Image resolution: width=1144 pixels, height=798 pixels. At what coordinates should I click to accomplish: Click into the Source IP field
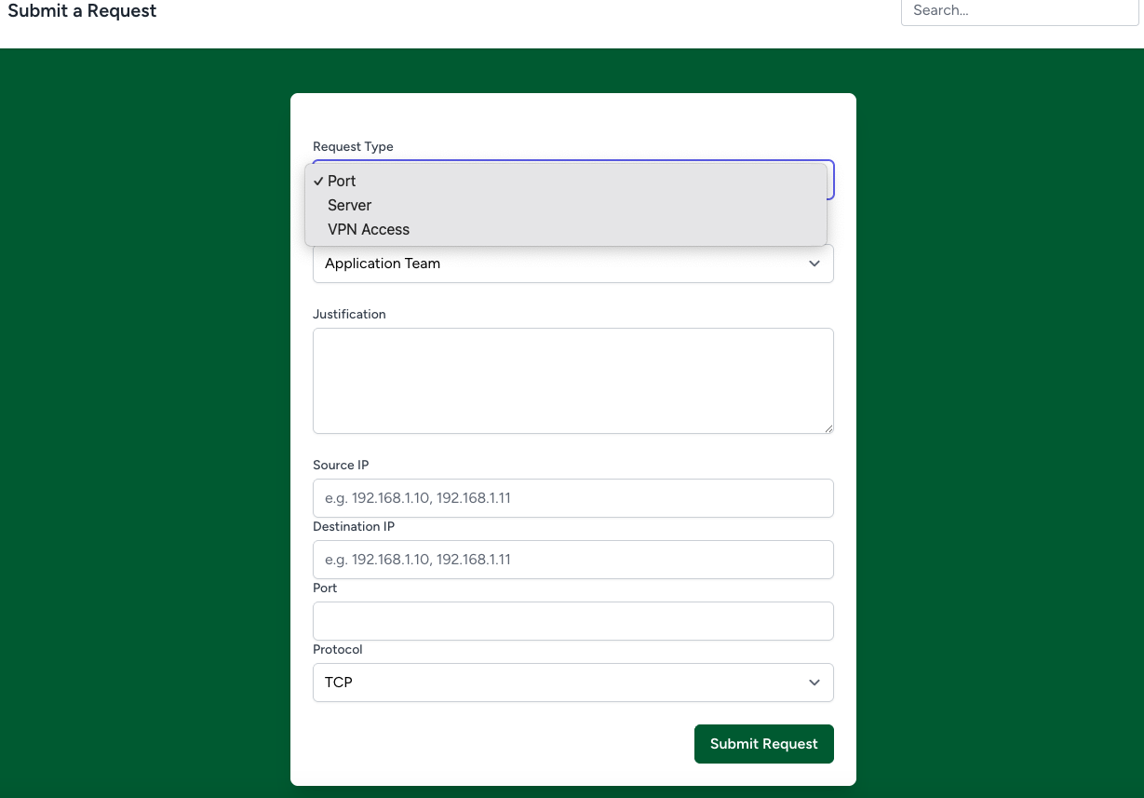point(572,498)
